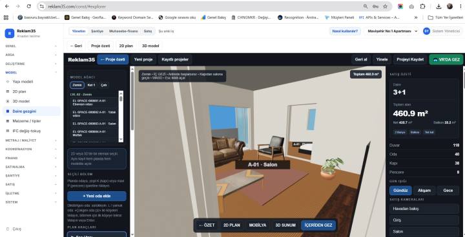Show more bookmarks with double chevron

[x=416, y=17]
